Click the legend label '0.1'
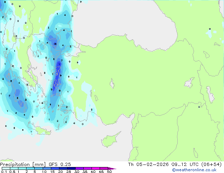The height and width of the screenshot is (173, 224). tap(4, 172)
